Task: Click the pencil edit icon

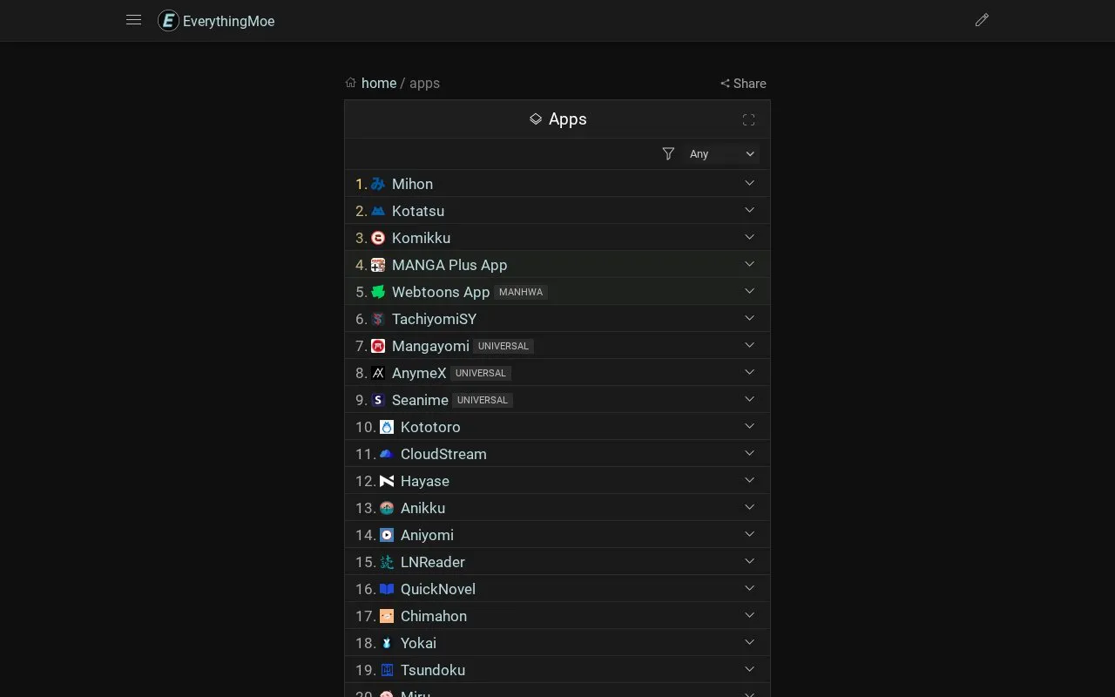Action: (x=982, y=20)
